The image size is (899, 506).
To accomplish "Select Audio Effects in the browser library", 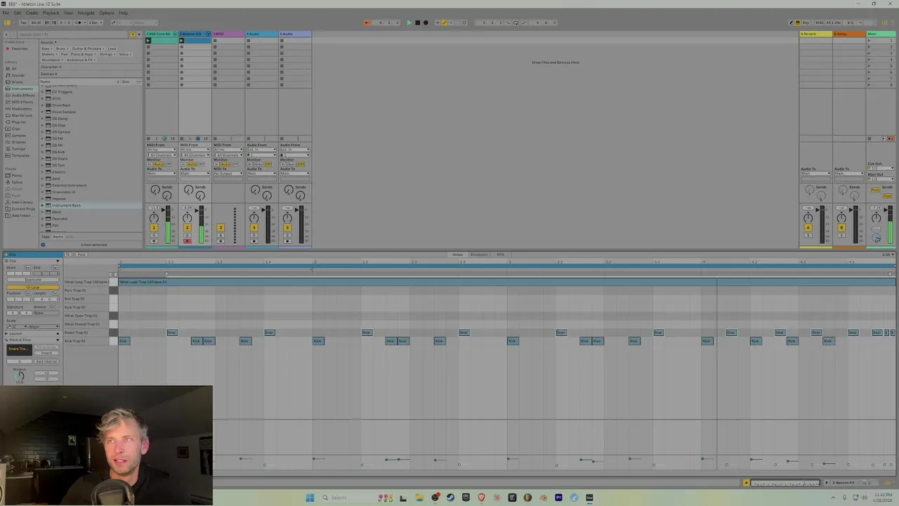I will click(22, 96).
